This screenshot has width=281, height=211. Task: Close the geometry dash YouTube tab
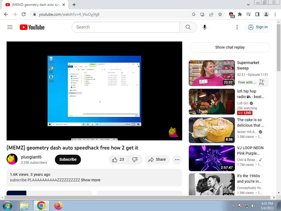click(64, 5)
